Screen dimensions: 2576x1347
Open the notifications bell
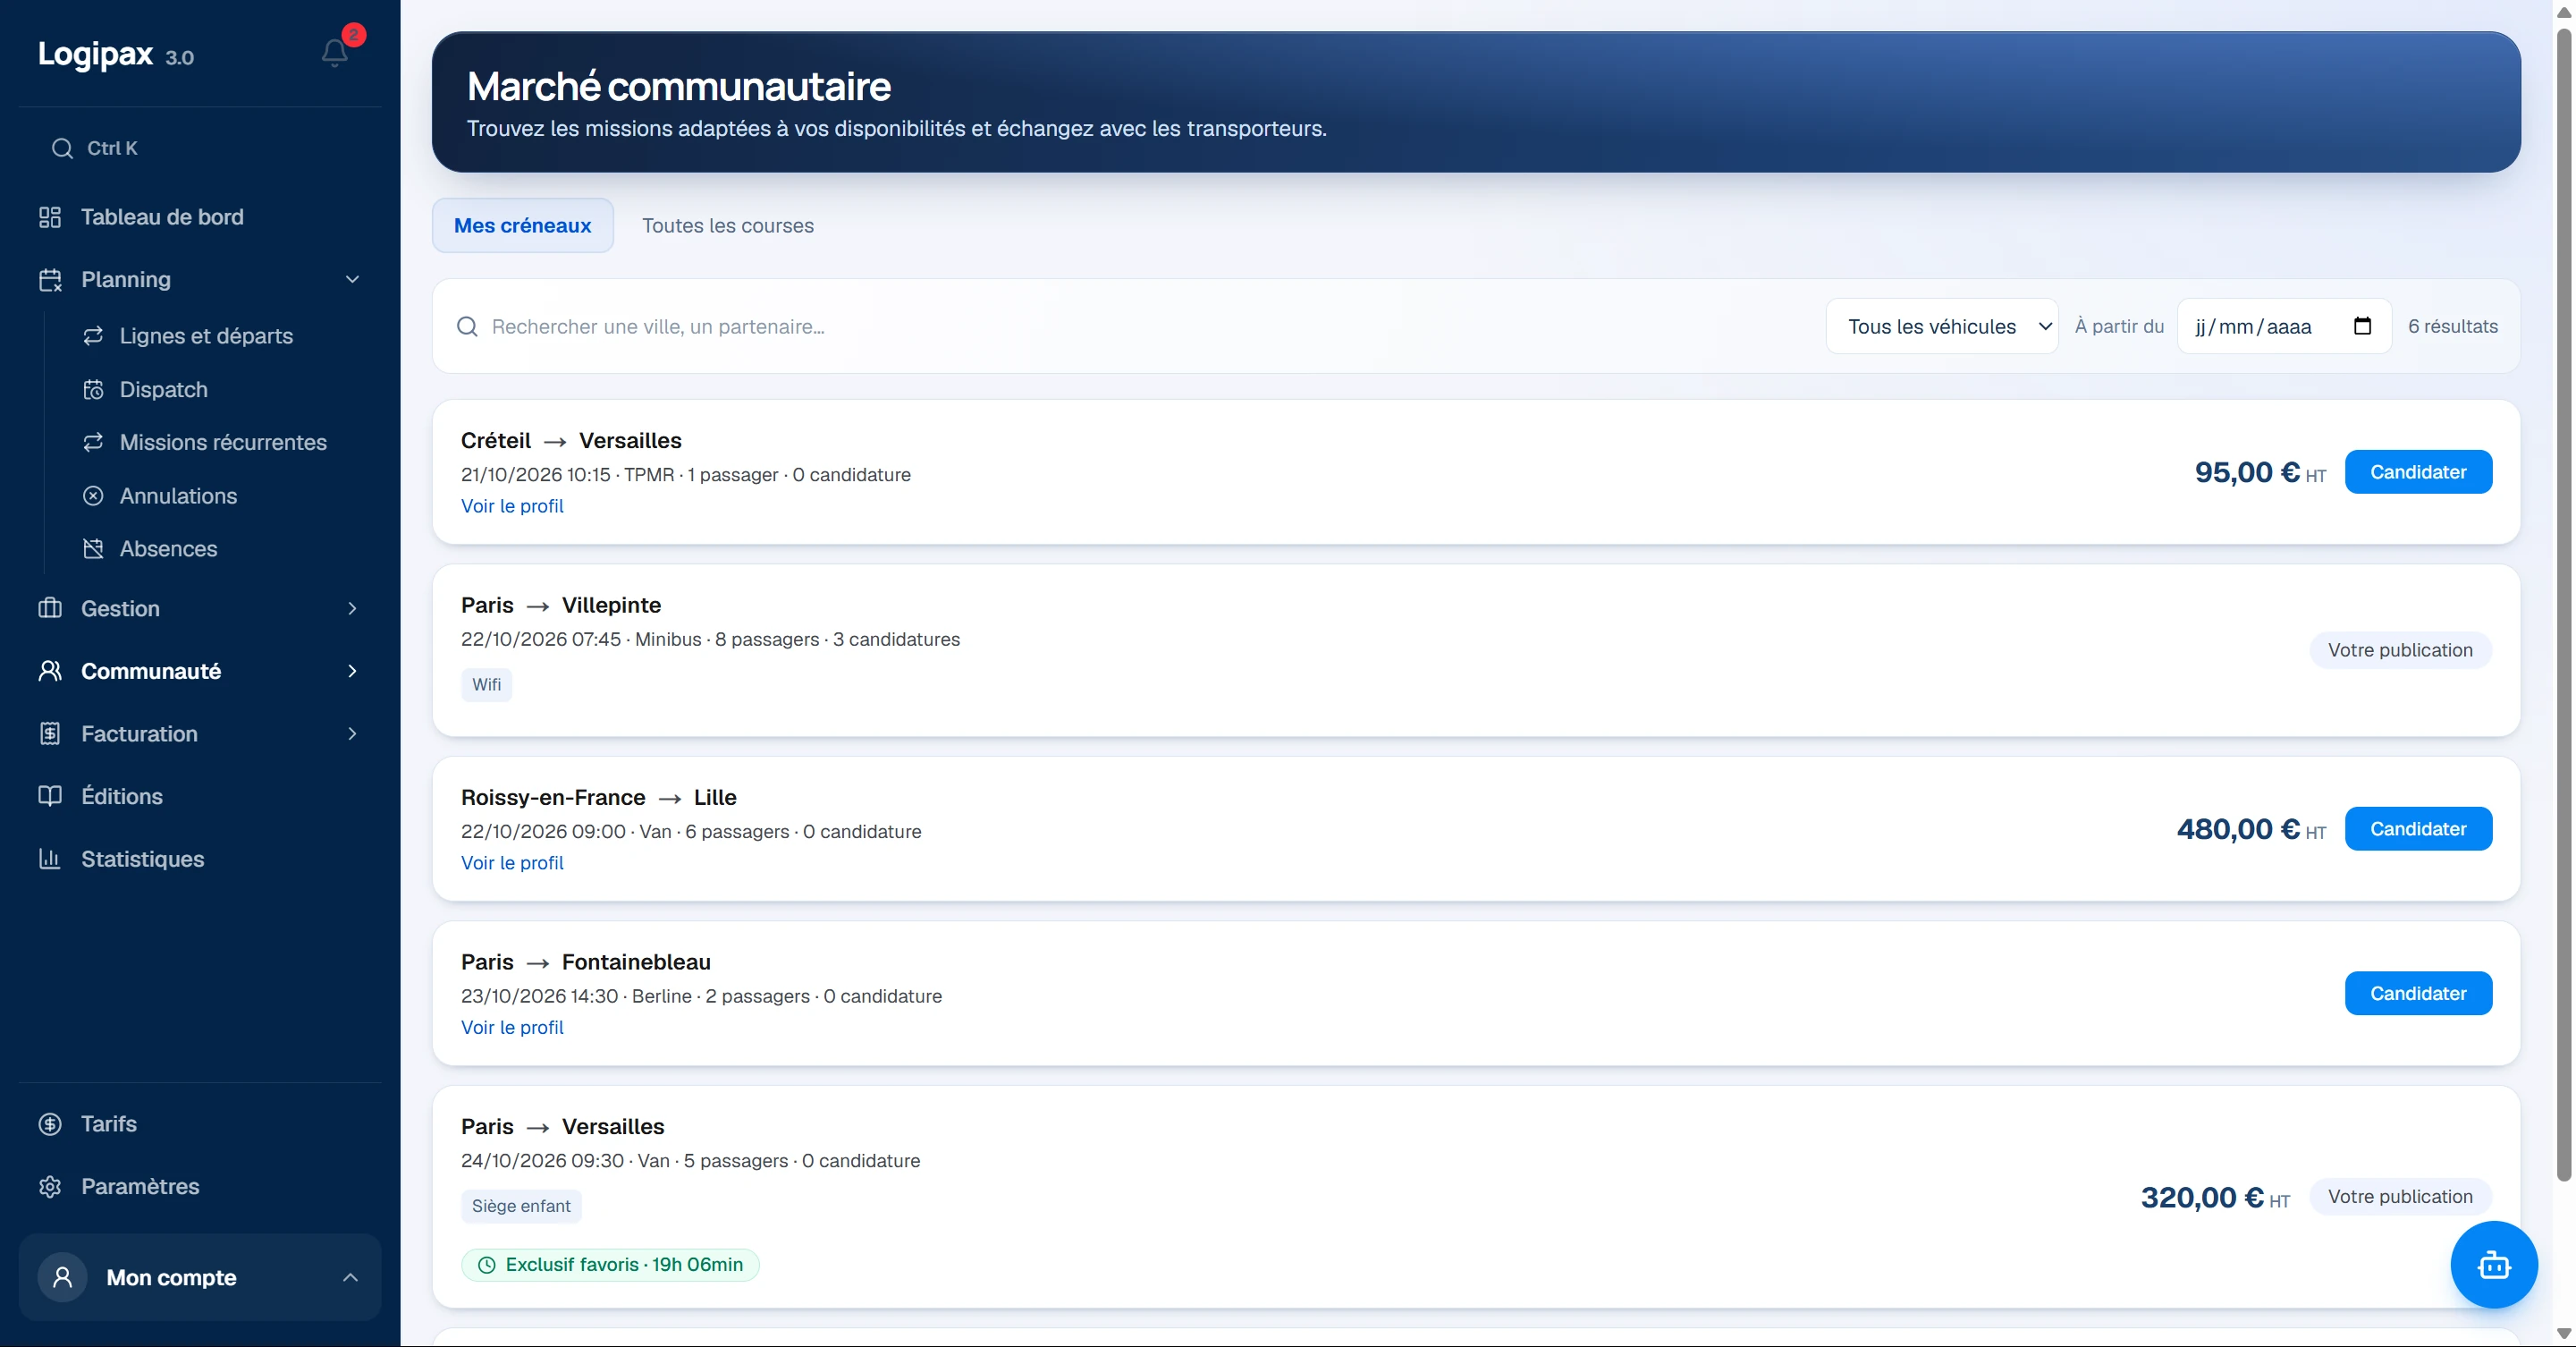click(x=335, y=52)
